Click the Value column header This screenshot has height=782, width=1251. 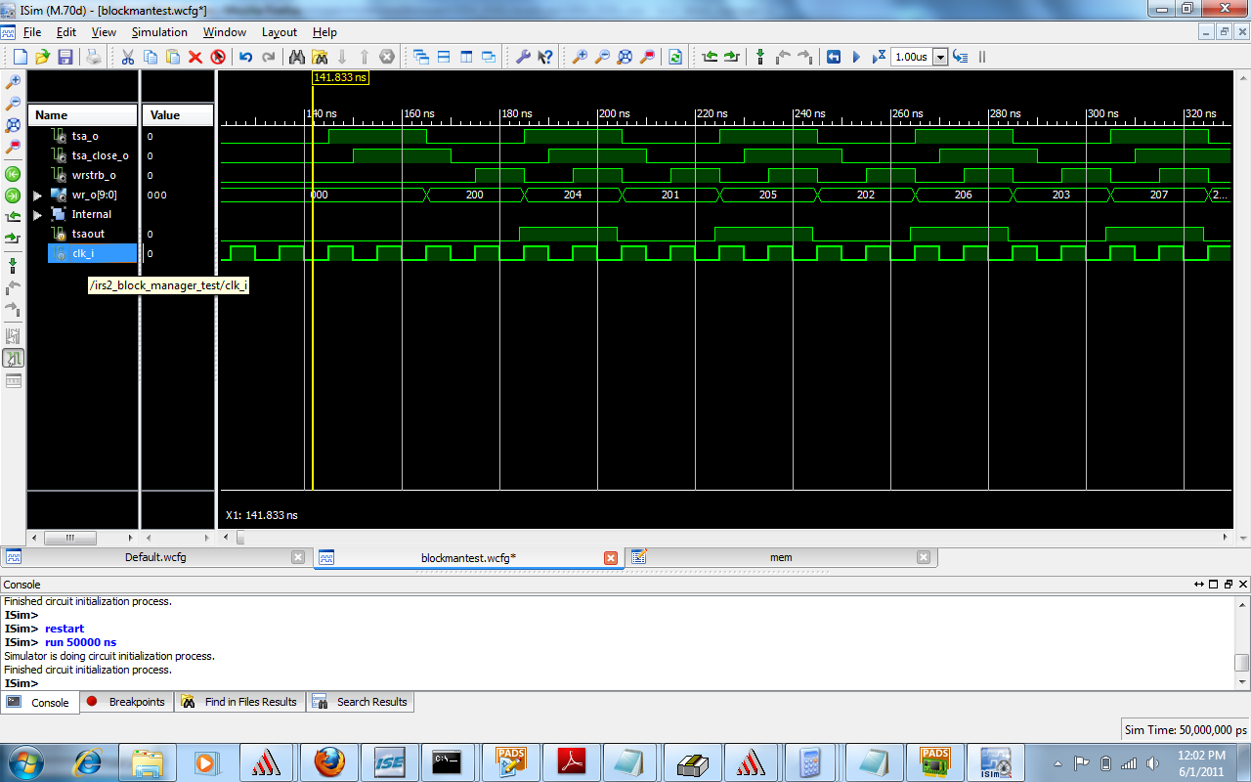tap(178, 115)
